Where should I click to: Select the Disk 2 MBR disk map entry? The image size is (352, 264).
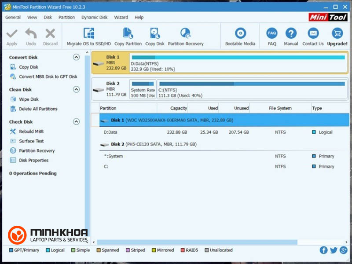coord(110,89)
